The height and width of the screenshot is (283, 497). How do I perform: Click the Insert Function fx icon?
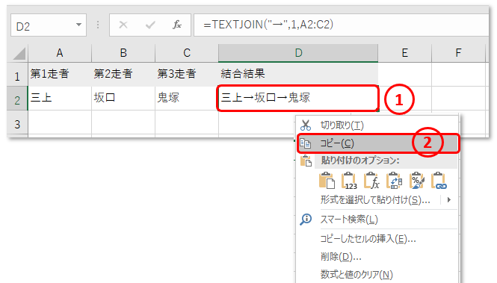click(x=177, y=25)
